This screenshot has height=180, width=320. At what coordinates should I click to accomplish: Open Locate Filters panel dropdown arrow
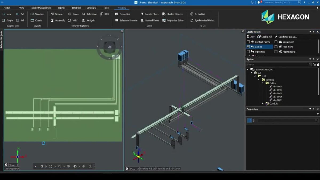310,32
